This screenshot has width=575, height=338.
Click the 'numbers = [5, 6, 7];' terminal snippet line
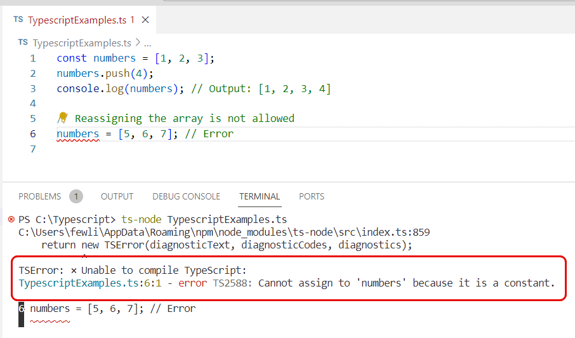click(112, 309)
